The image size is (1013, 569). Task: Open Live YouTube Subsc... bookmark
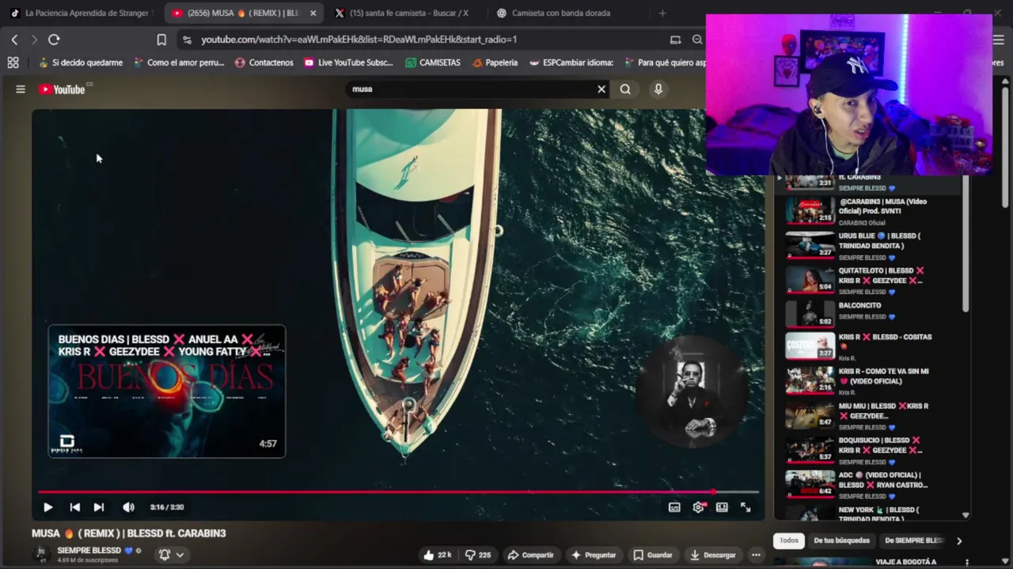[348, 62]
